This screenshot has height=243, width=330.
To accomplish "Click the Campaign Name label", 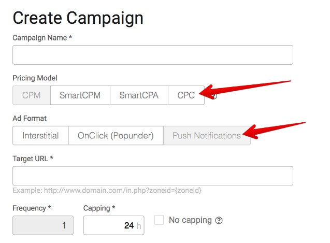I will coord(42,38).
